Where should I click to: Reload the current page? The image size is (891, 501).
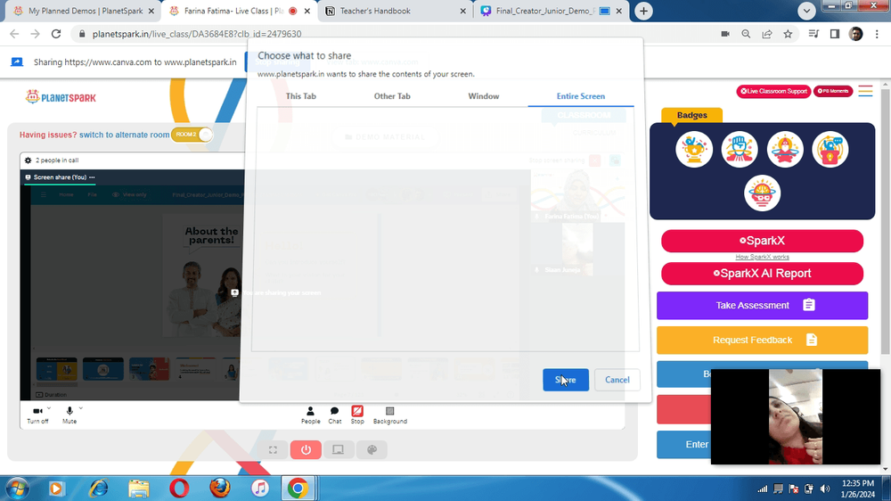click(55, 34)
